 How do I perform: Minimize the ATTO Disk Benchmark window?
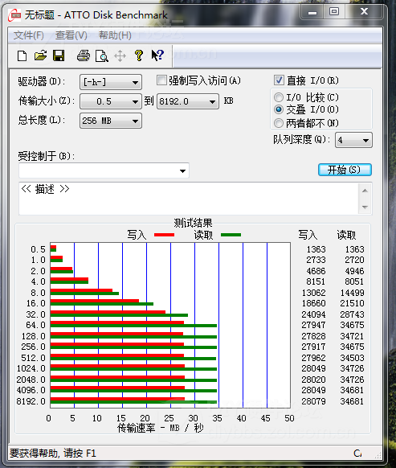312,12
